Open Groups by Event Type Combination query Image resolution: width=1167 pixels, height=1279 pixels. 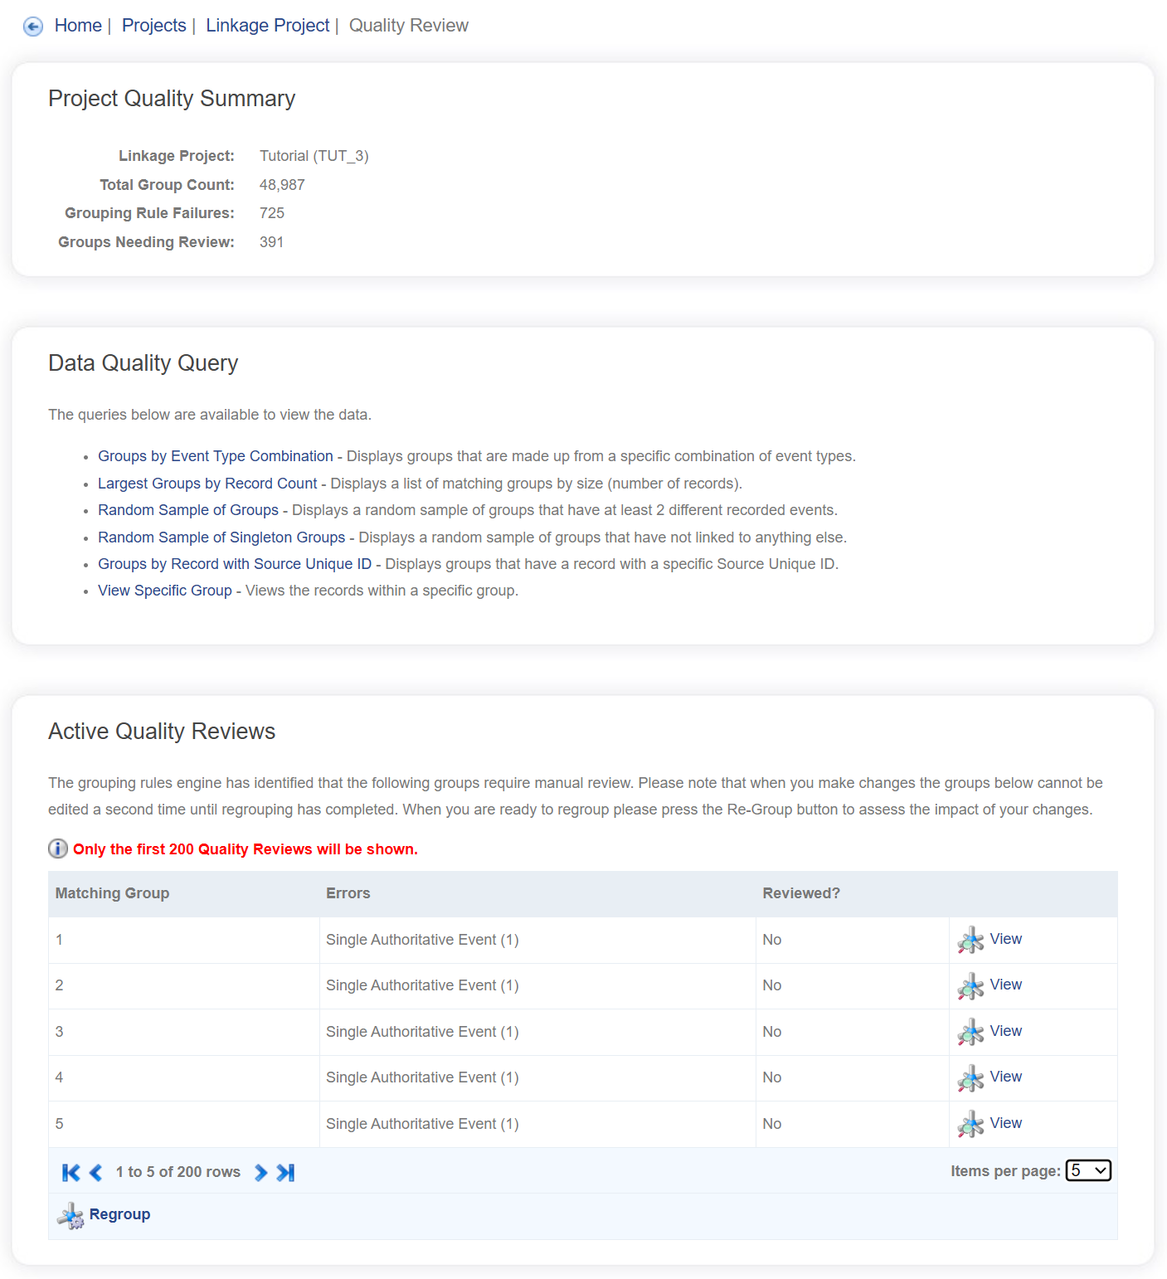point(216,456)
